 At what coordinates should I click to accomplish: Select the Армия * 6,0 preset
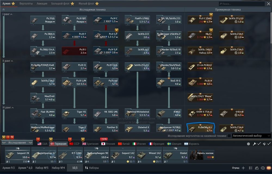25,168
